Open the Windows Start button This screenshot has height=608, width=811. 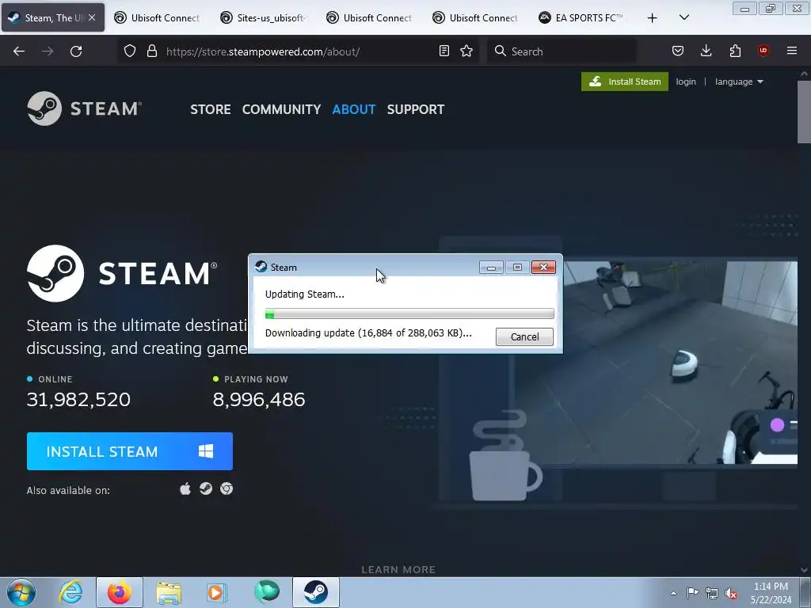tap(21, 592)
